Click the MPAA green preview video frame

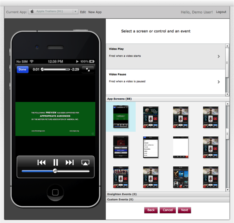pyautogui.click(x=55, y=119)
